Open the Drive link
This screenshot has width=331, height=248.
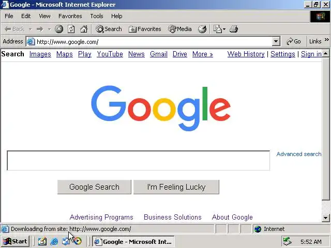point(179,54)
